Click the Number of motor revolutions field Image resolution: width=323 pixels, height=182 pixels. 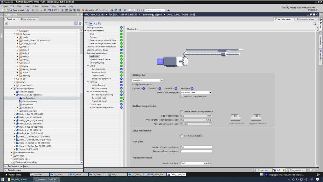196,147
